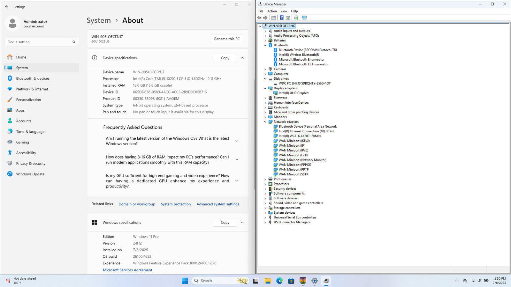Open the Advanced system settings link
The height and width of the screenshot is (287, 511).
click(x=218, y=204)
